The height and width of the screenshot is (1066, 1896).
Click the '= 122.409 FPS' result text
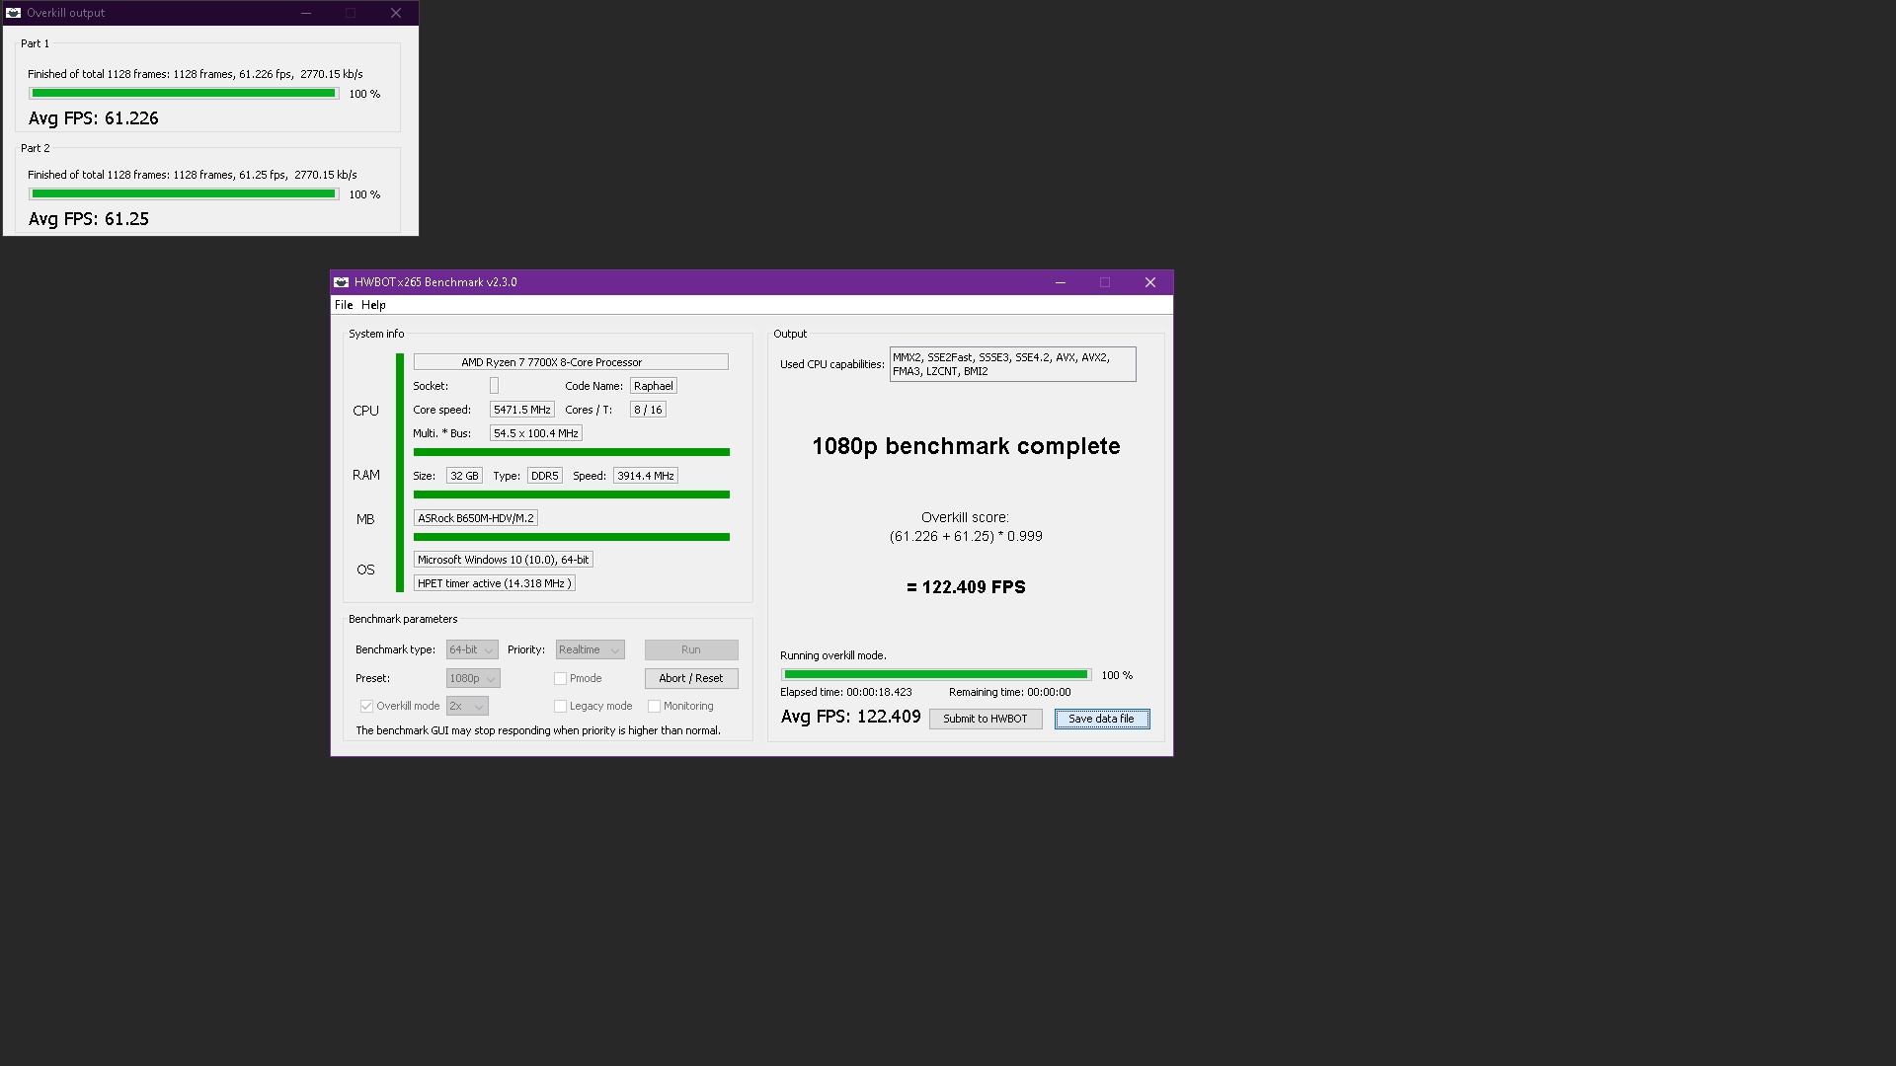(966, 587)
